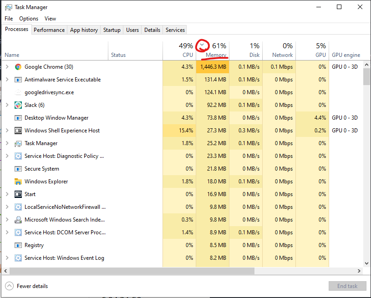
Task: Switch to the Details tab
Action: pyautogui.click(x=152, y=30)
